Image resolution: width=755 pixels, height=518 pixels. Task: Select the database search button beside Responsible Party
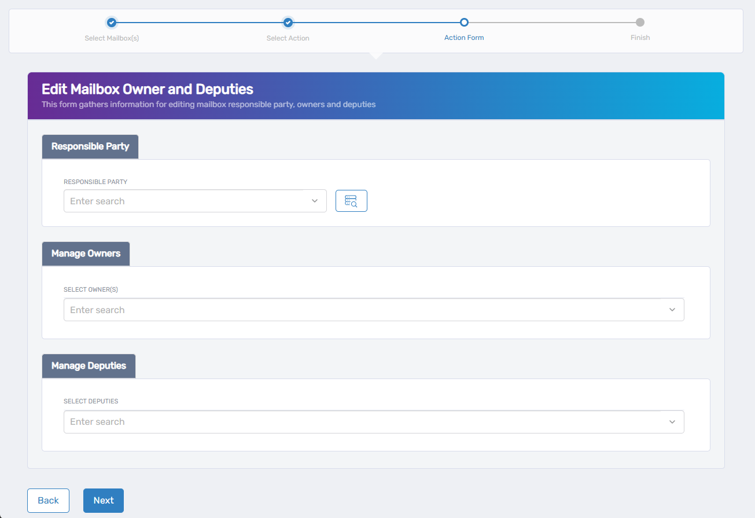[351, 200]
